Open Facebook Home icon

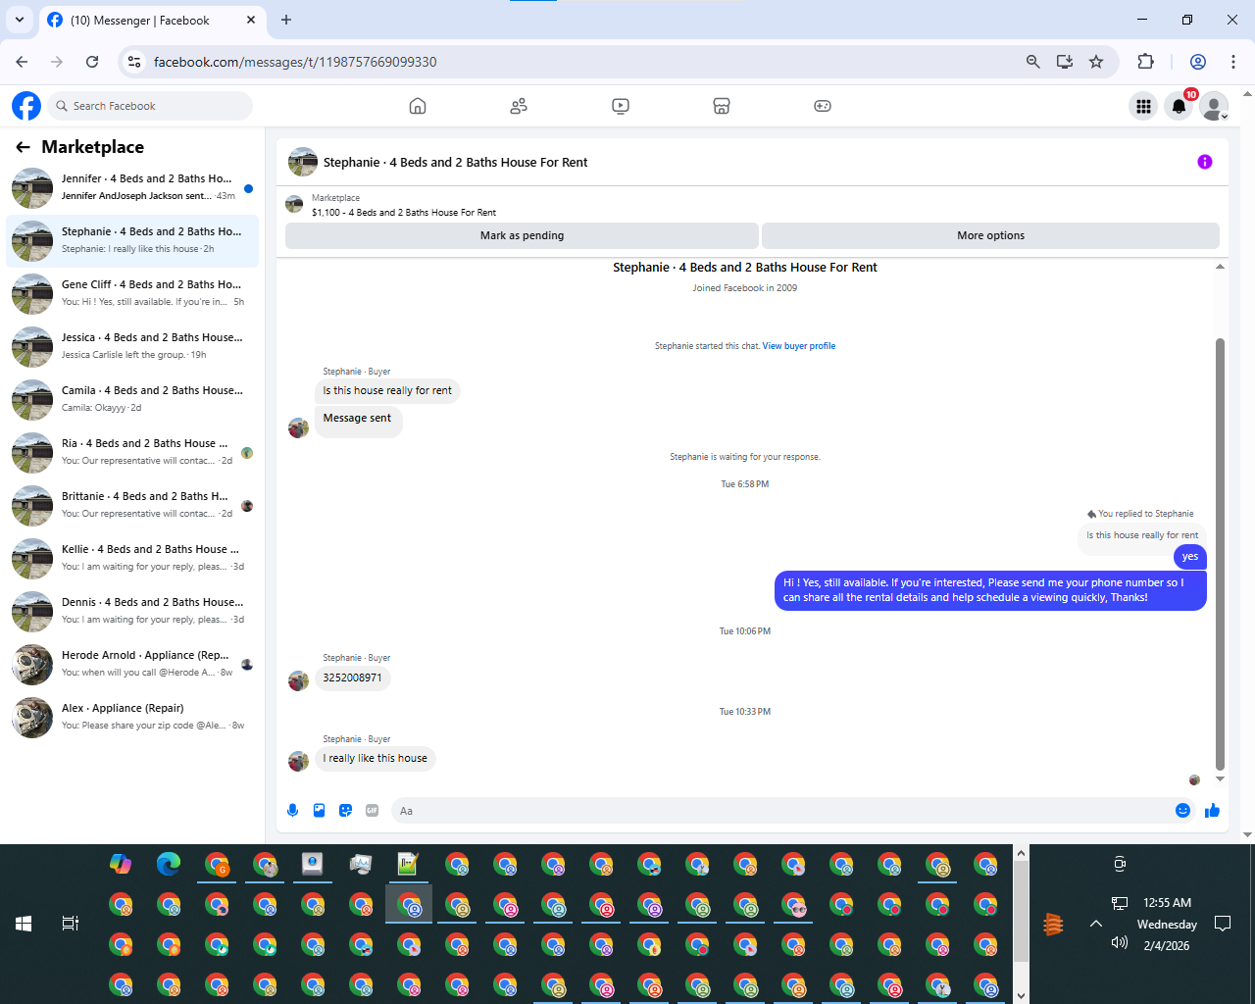coord(418,106)
